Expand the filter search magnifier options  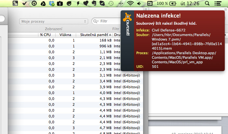tap(96, 21)
